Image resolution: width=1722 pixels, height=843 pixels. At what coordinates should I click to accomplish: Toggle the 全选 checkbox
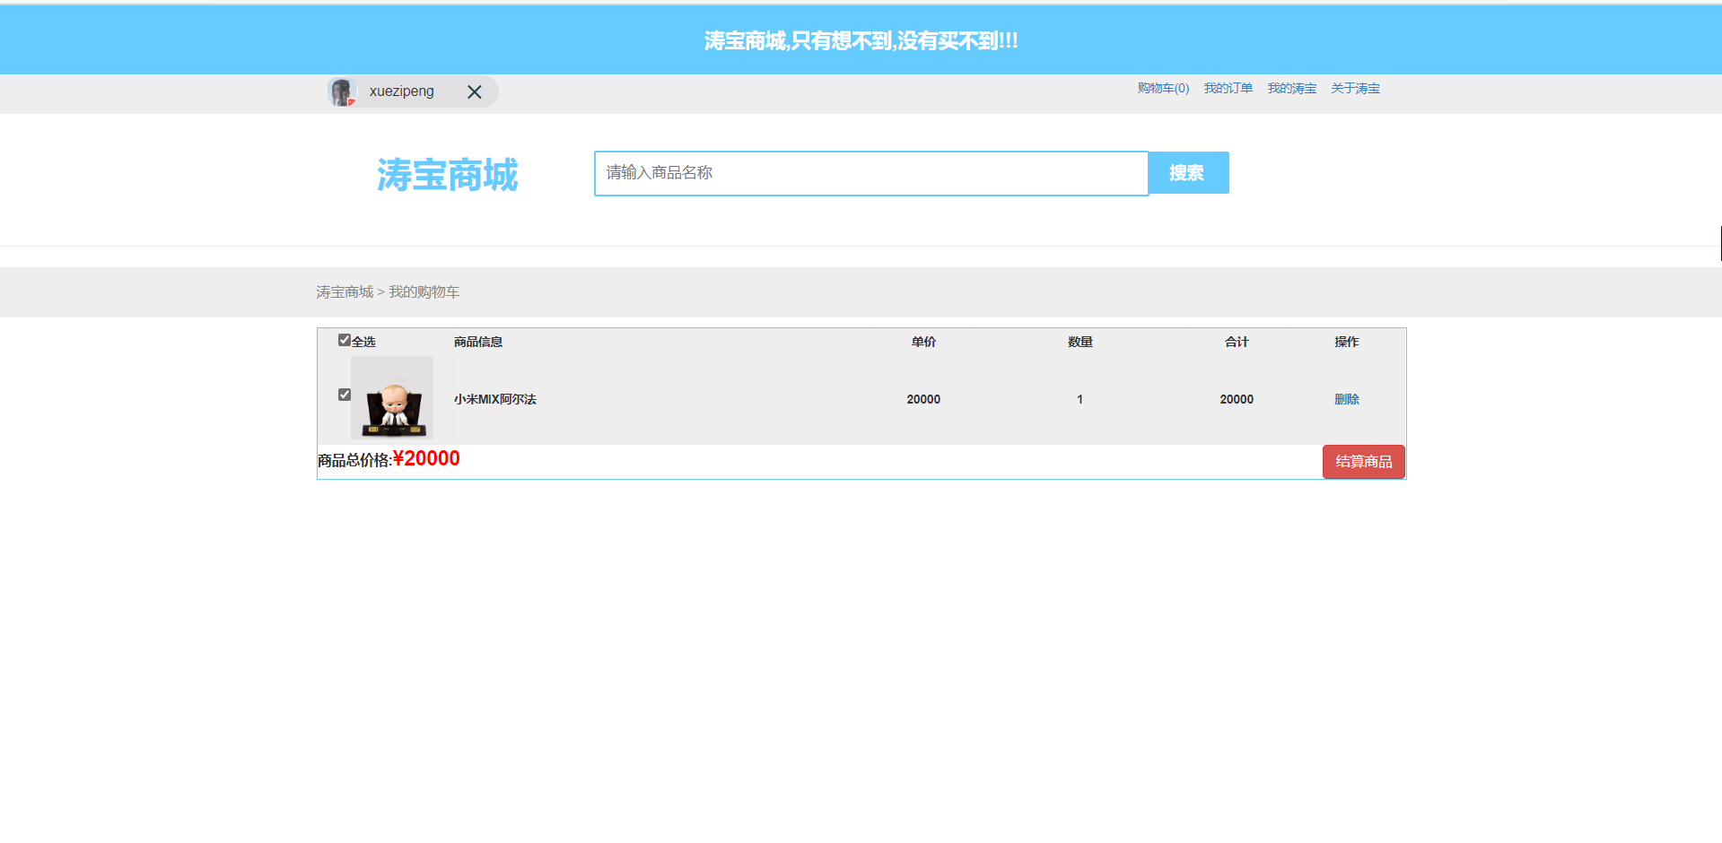pyautogui.click(x=344, y=340)
